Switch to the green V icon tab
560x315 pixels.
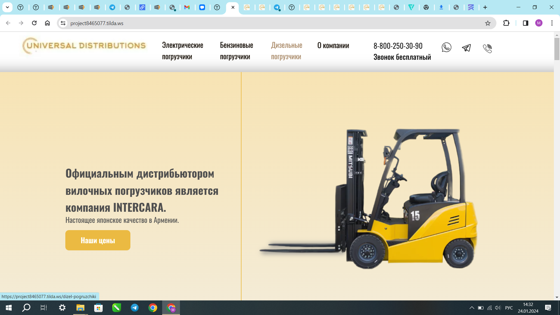pos(411,7)
